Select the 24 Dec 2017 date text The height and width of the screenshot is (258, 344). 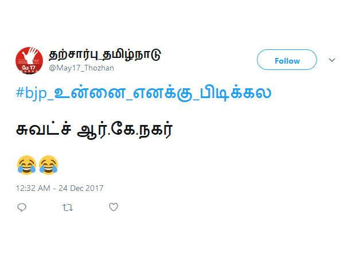[81, 188]
